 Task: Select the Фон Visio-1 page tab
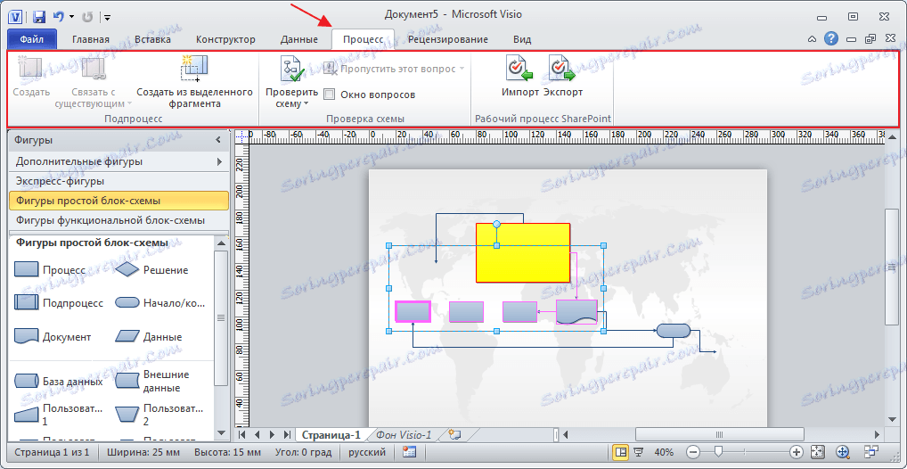point(404,435)
